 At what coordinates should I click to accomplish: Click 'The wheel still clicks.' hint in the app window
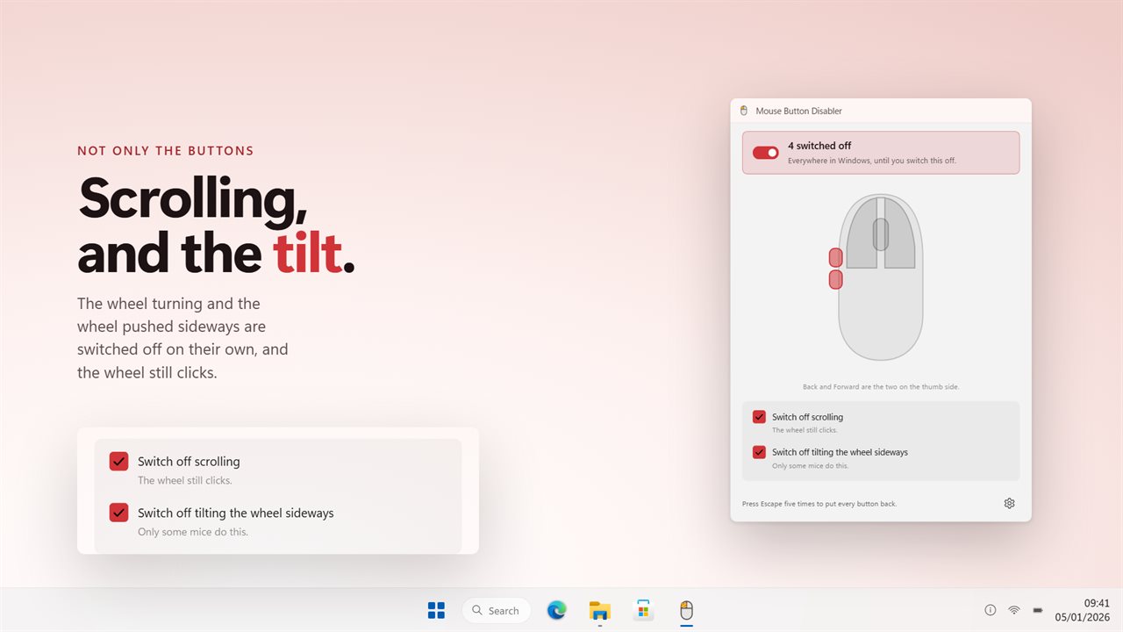click(805, 431)
